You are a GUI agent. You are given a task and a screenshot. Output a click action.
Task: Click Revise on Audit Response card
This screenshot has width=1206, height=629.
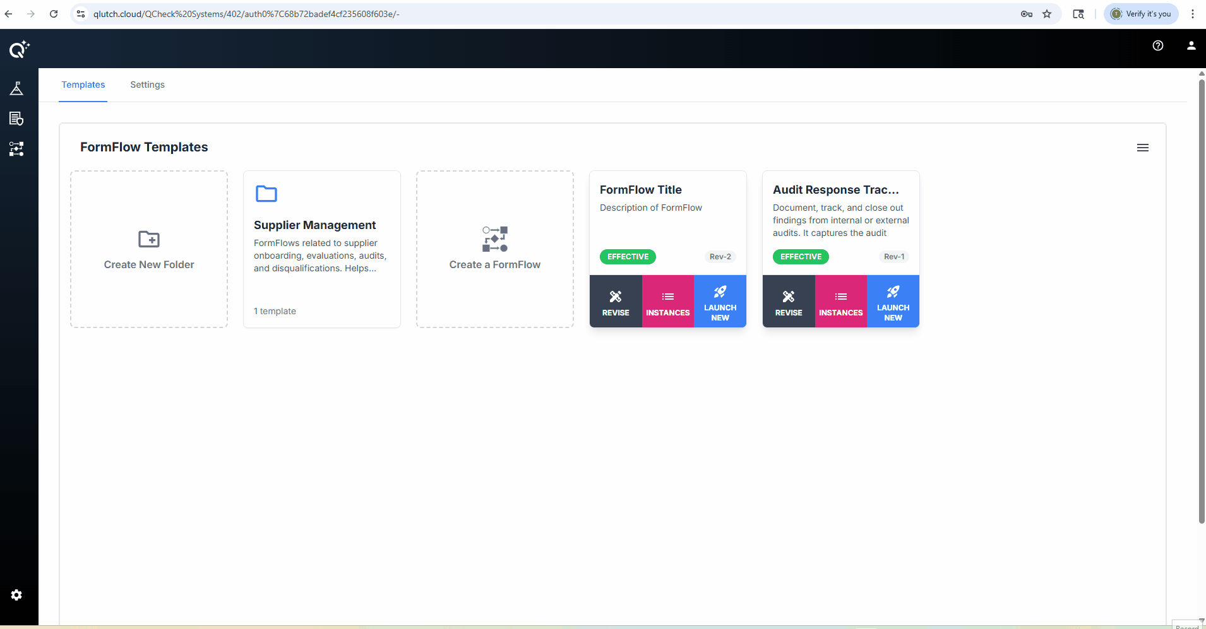pyautogui.click(x=789, y=302)
